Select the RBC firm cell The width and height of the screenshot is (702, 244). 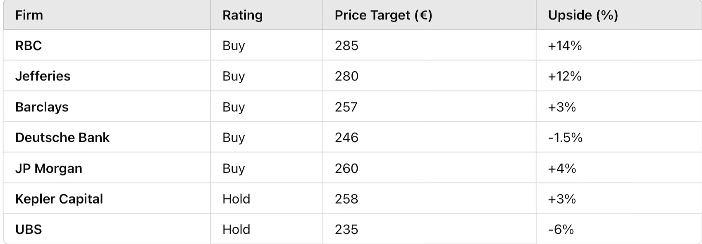tap(29, 45)
